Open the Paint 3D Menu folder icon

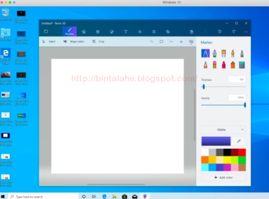46,32
